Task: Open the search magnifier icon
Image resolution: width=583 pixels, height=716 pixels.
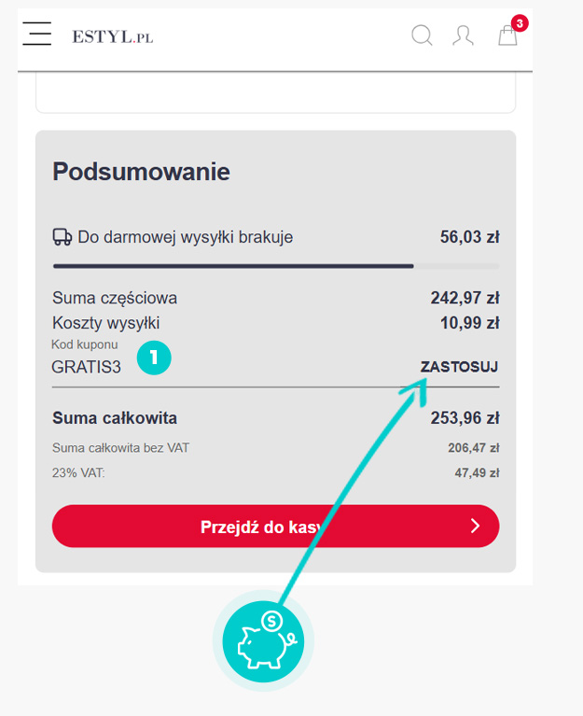Action: (x=423, y=36)
